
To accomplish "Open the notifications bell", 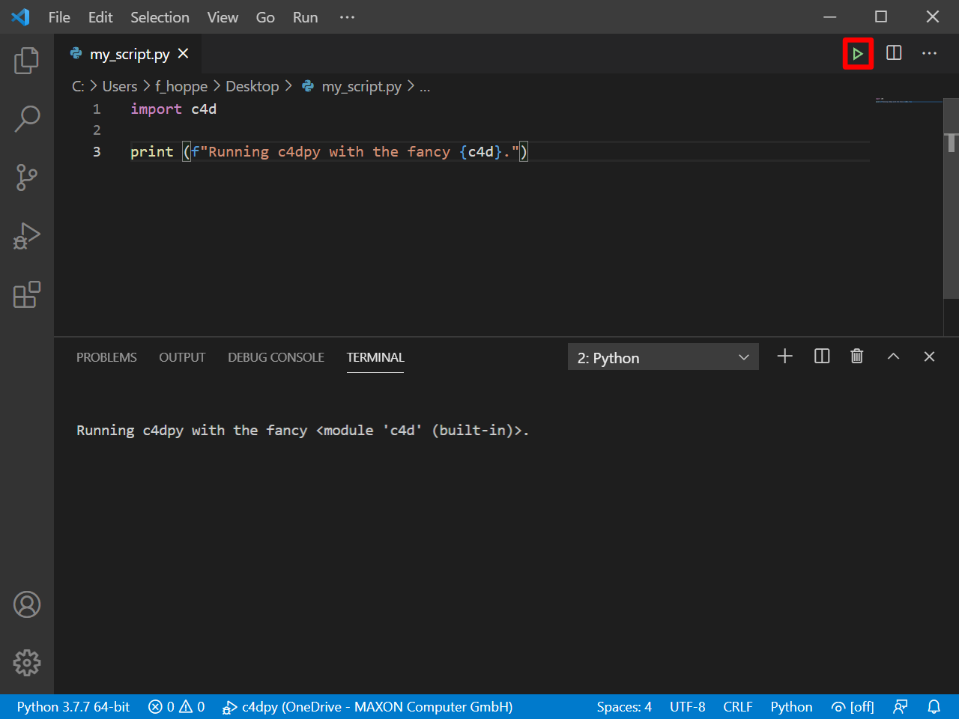I will [x=934, y=706].
